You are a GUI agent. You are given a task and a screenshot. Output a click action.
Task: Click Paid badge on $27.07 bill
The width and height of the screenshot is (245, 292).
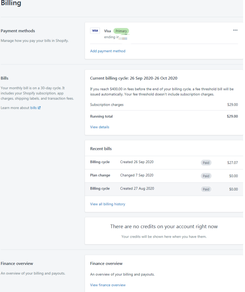[206, 163]
